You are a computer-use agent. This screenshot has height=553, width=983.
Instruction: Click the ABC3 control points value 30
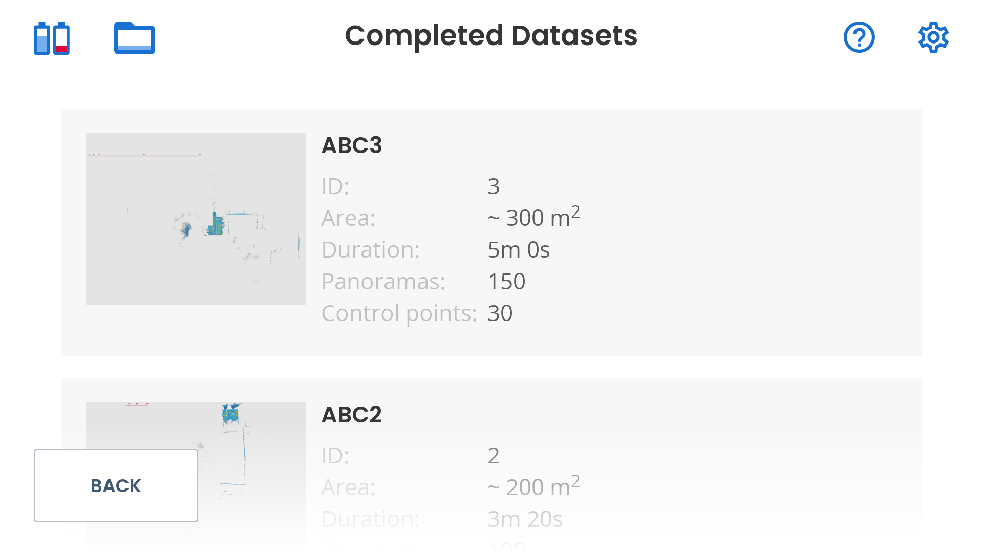tap(500, 313)
